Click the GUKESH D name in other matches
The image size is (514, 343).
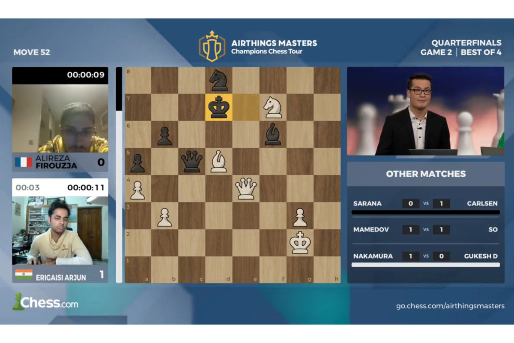coord(481,256)
